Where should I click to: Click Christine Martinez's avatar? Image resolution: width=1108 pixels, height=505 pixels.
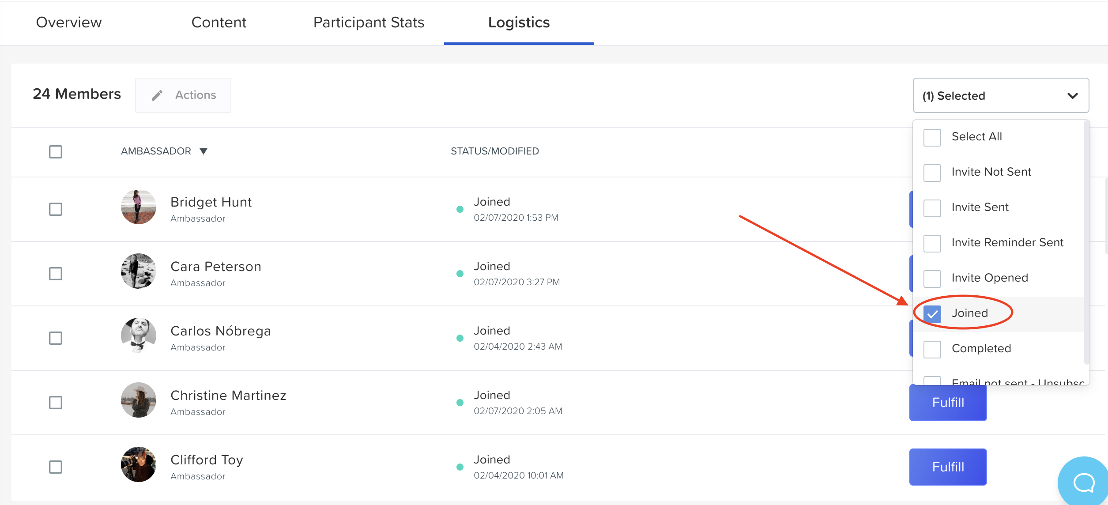coord(138,400)
